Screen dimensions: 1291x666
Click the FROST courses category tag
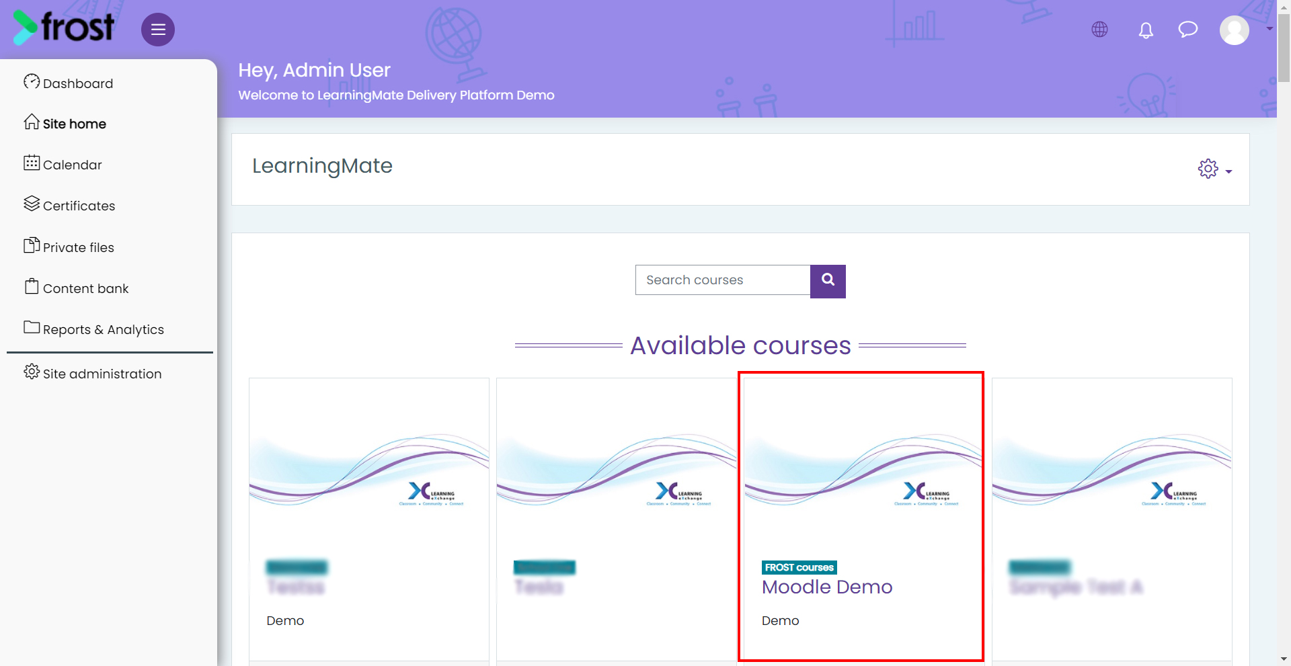(799, 567)
